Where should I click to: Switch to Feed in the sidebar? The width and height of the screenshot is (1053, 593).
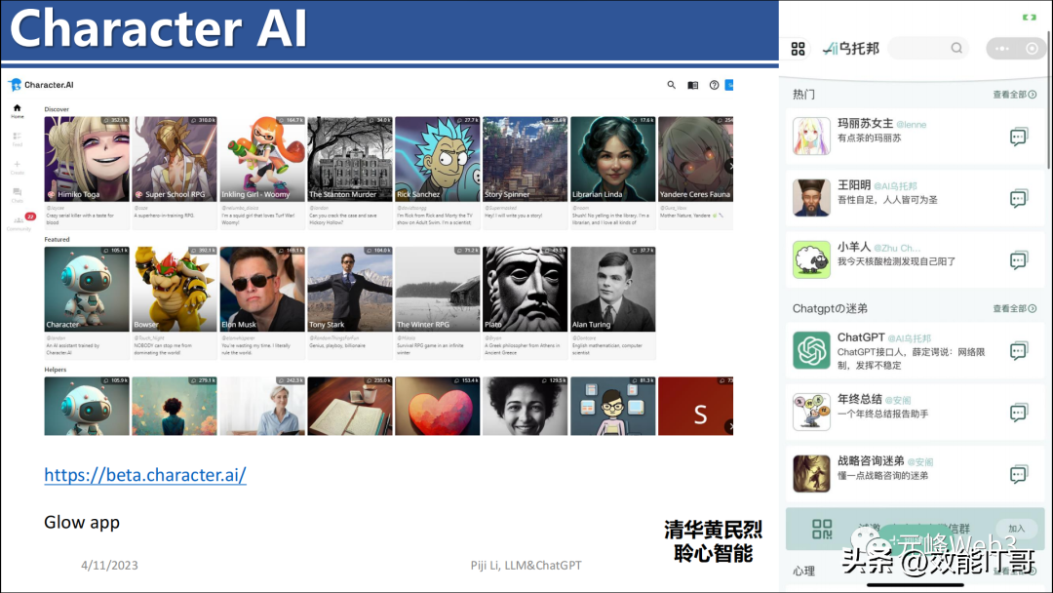coord(17,138)
